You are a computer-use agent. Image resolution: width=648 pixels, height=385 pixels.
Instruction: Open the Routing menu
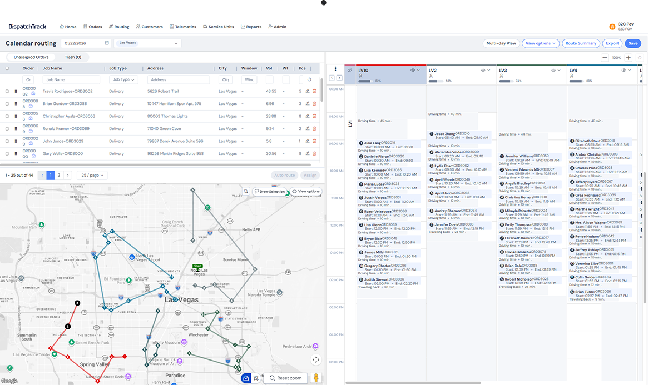click(119, 27)
